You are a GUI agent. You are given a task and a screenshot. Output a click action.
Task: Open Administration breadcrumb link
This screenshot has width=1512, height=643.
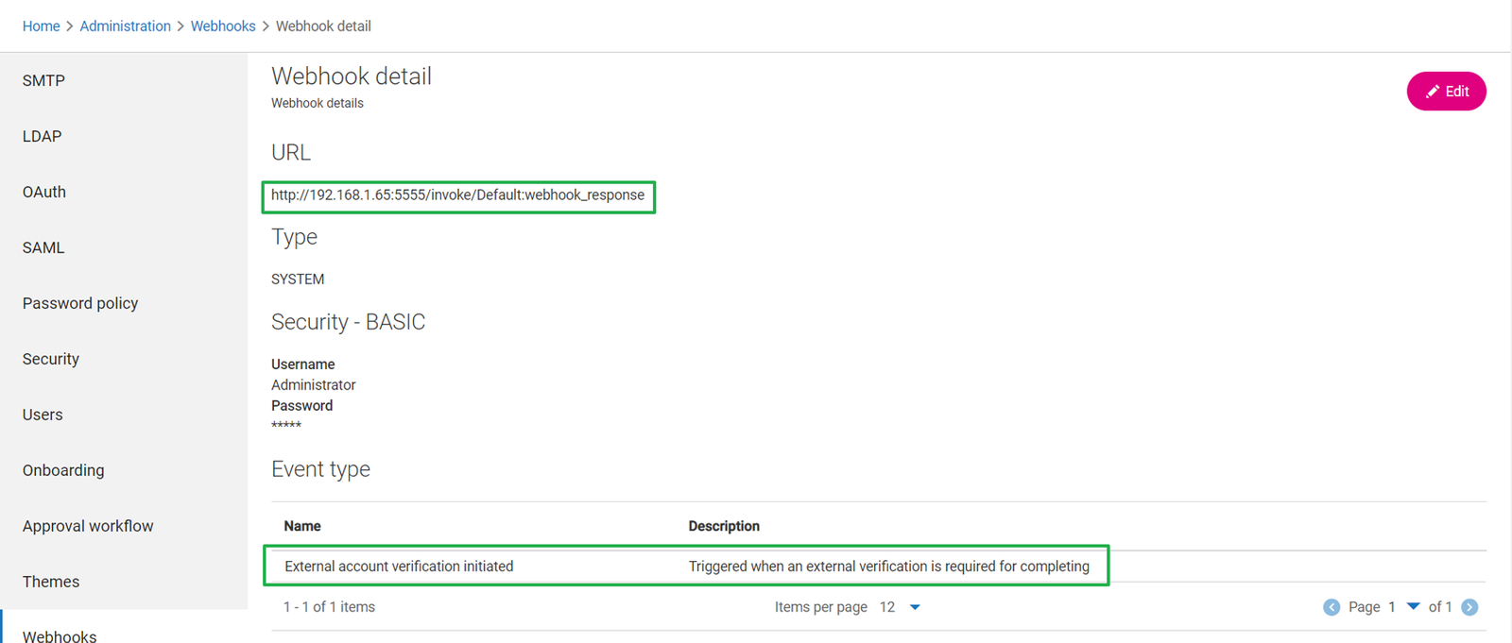(125, 26)
